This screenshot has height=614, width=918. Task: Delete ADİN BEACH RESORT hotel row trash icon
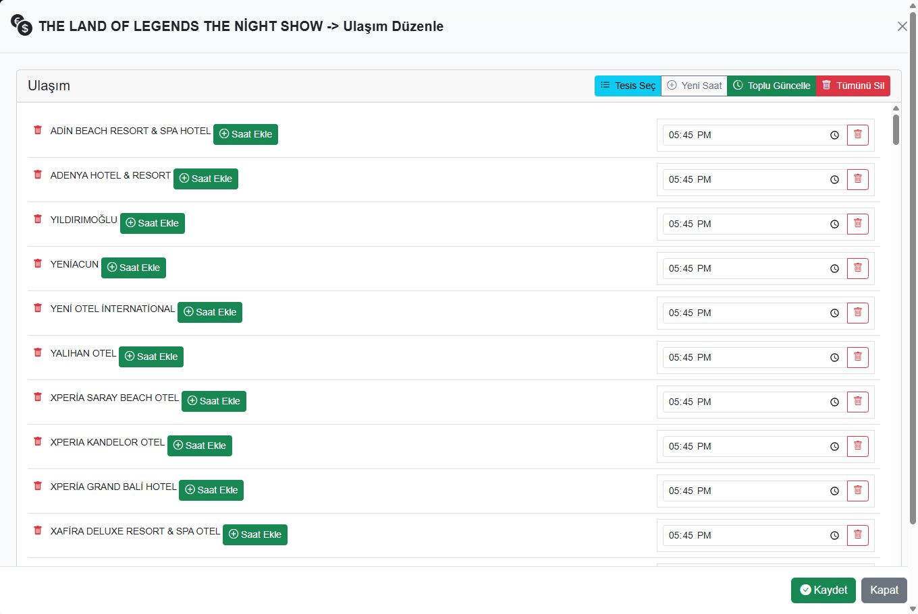click(38, 130)
